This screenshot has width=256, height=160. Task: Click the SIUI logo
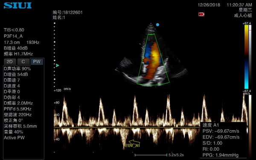[x=17, y=6]
